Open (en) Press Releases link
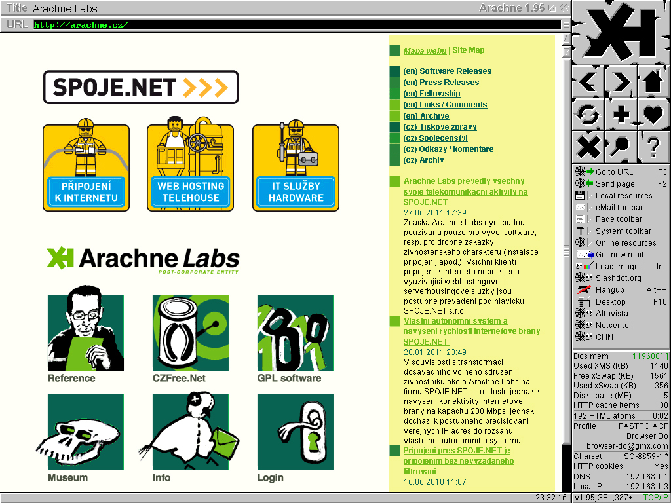 click(x=441, y=83)
